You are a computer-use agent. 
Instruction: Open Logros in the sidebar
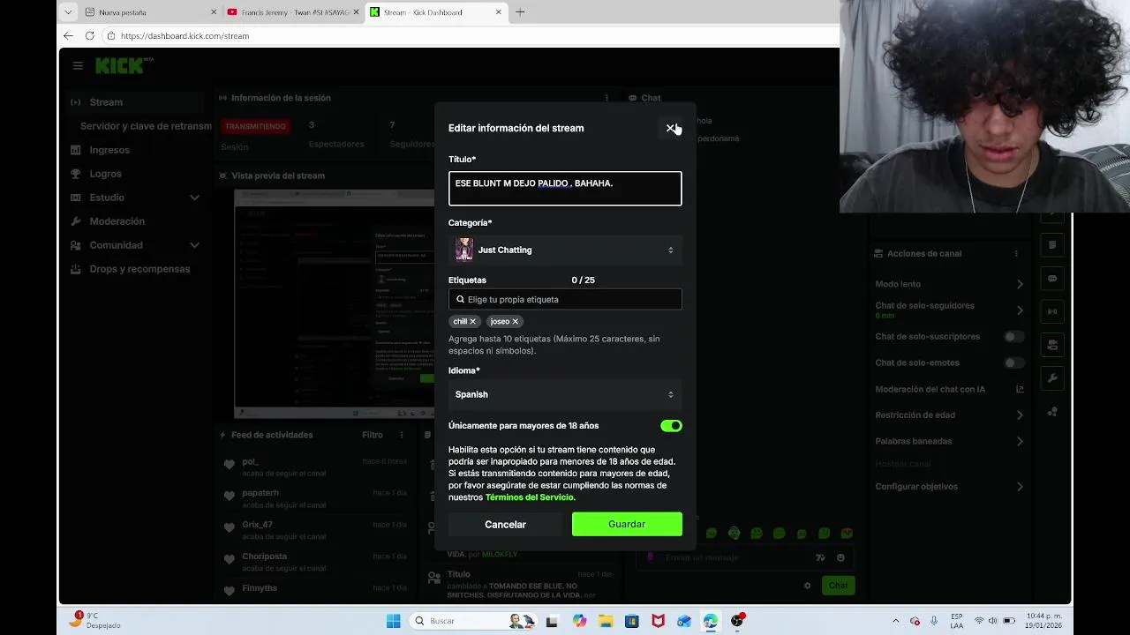(105, 174)
